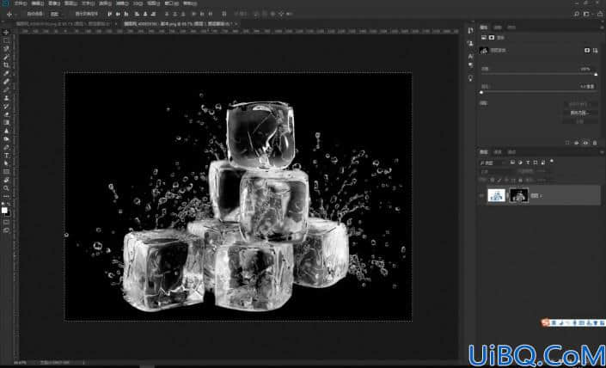The height and width of the screenshot is (368, 606).
Task: Select the Move tool in the toolbox
Action: click(6, 32)
